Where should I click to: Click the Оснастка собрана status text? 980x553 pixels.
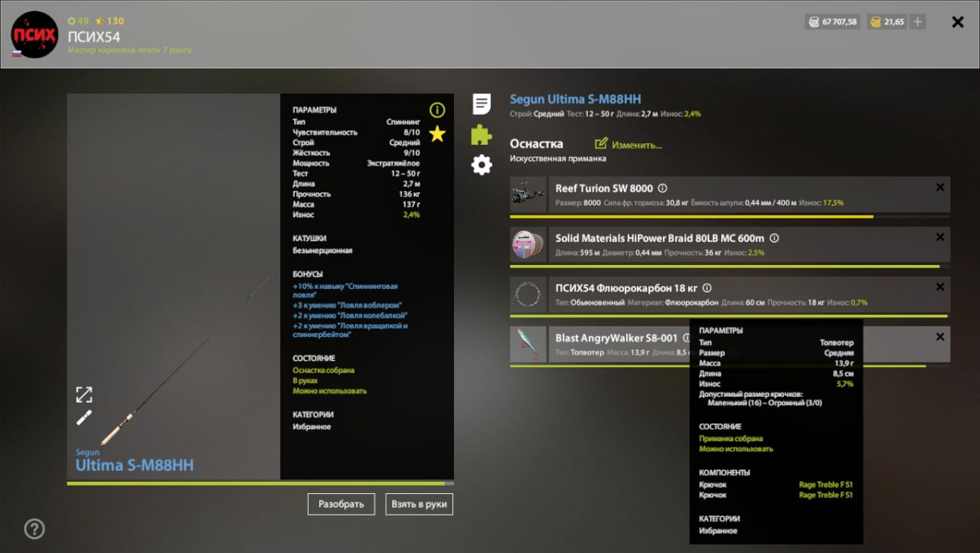click(323, 370)
